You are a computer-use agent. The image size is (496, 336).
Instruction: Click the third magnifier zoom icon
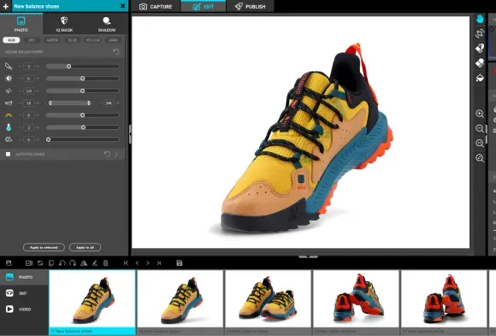point(480,143)
